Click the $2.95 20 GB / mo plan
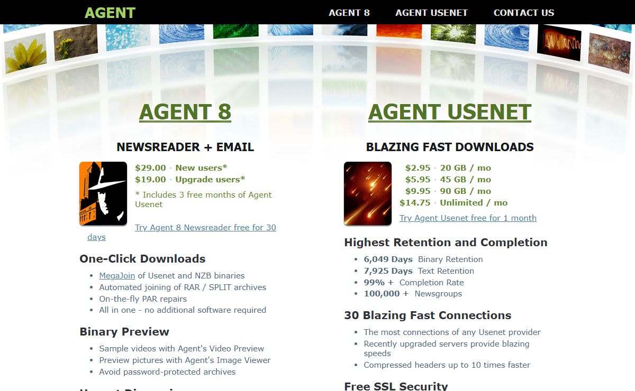 coord(448,168)
